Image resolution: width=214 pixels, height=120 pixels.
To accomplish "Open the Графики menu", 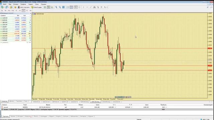I will (23, 4).
